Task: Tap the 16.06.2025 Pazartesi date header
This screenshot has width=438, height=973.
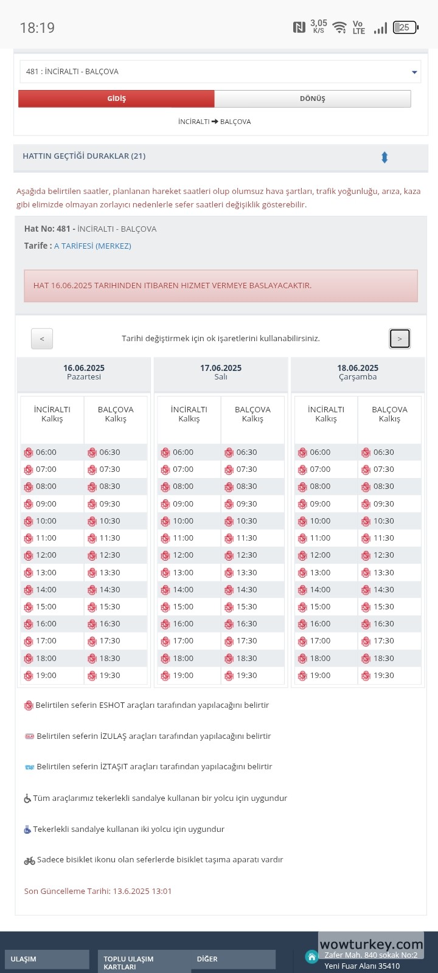Action: click(x=84, y=372)
